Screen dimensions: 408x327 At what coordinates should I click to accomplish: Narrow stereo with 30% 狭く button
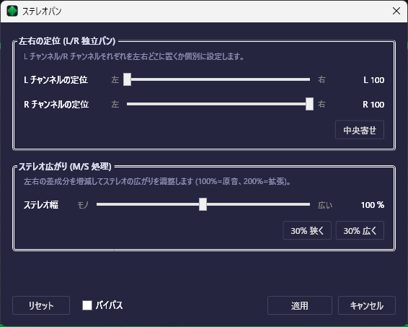307,230
